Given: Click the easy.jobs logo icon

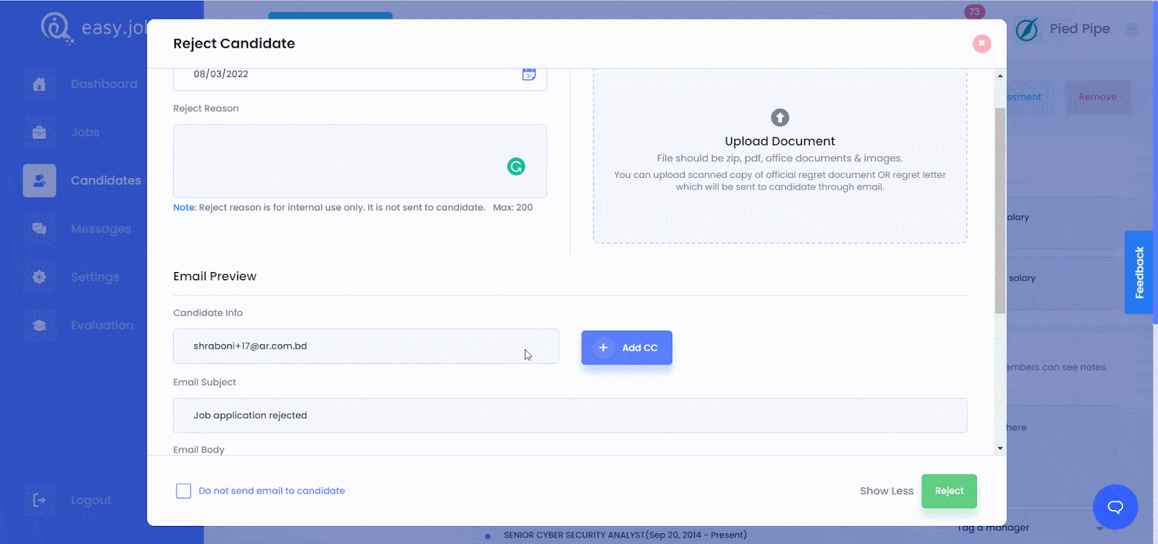Looking at the screenshot, I should click(x=56, y=28).
